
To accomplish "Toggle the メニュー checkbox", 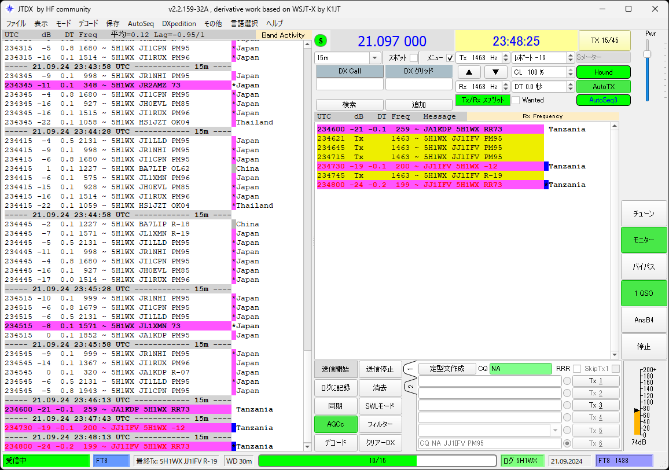I will tap(450, 58).
